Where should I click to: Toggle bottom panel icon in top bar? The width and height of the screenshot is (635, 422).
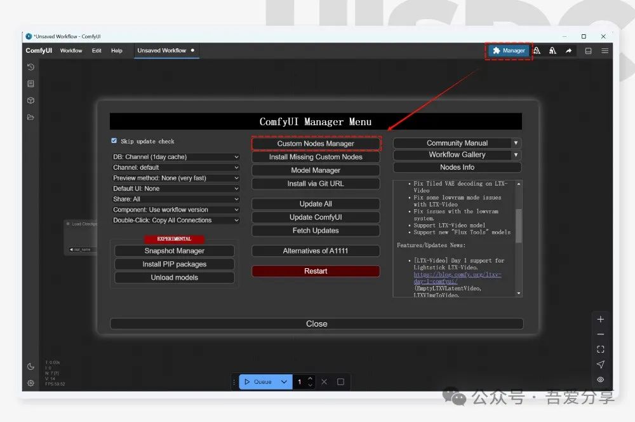(589, 51)
